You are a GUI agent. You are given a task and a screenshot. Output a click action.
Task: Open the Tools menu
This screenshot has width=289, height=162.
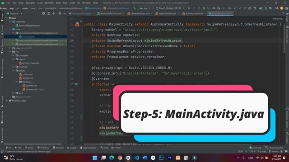pyautogui.click(x=72, y=3)
